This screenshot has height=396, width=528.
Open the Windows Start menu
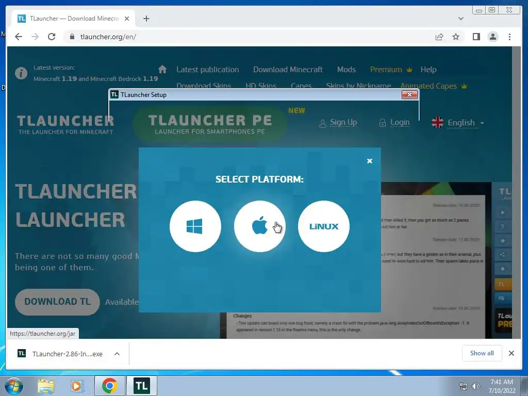click(14, 386)
